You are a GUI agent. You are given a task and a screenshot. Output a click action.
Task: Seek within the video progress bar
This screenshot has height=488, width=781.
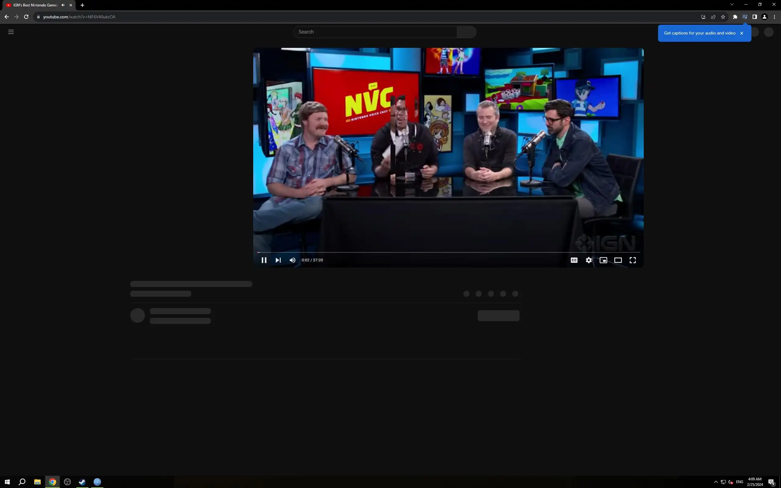click(448, 253)
